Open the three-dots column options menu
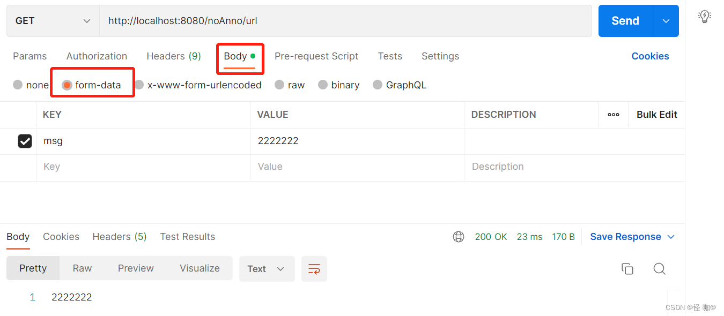Screen dimensions: 724x316 (614, 115)
